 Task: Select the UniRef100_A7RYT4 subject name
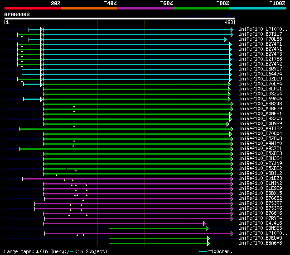pos(260,218)
